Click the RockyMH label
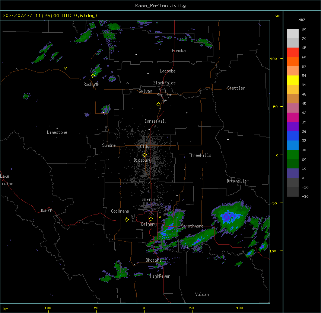321x313 pixels. pos(91,84)
